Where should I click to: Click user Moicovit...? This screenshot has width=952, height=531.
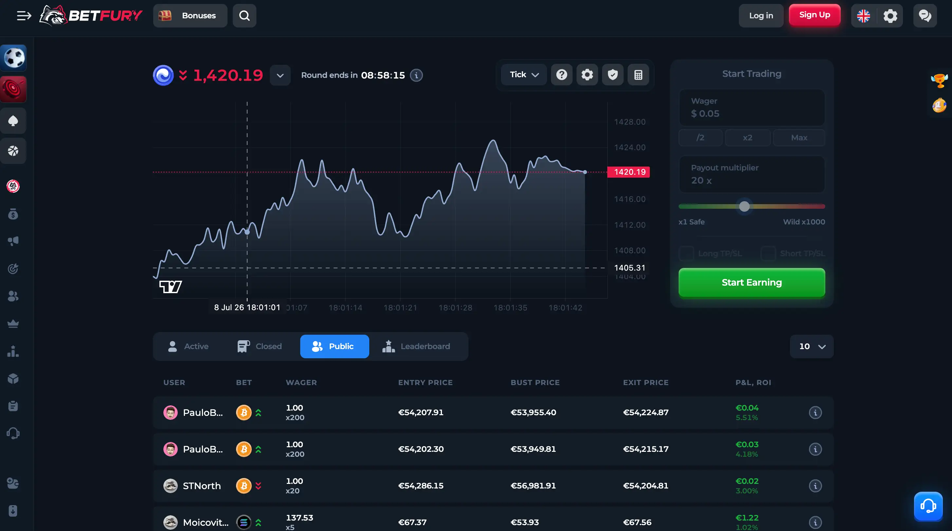(x=206, y=522)
